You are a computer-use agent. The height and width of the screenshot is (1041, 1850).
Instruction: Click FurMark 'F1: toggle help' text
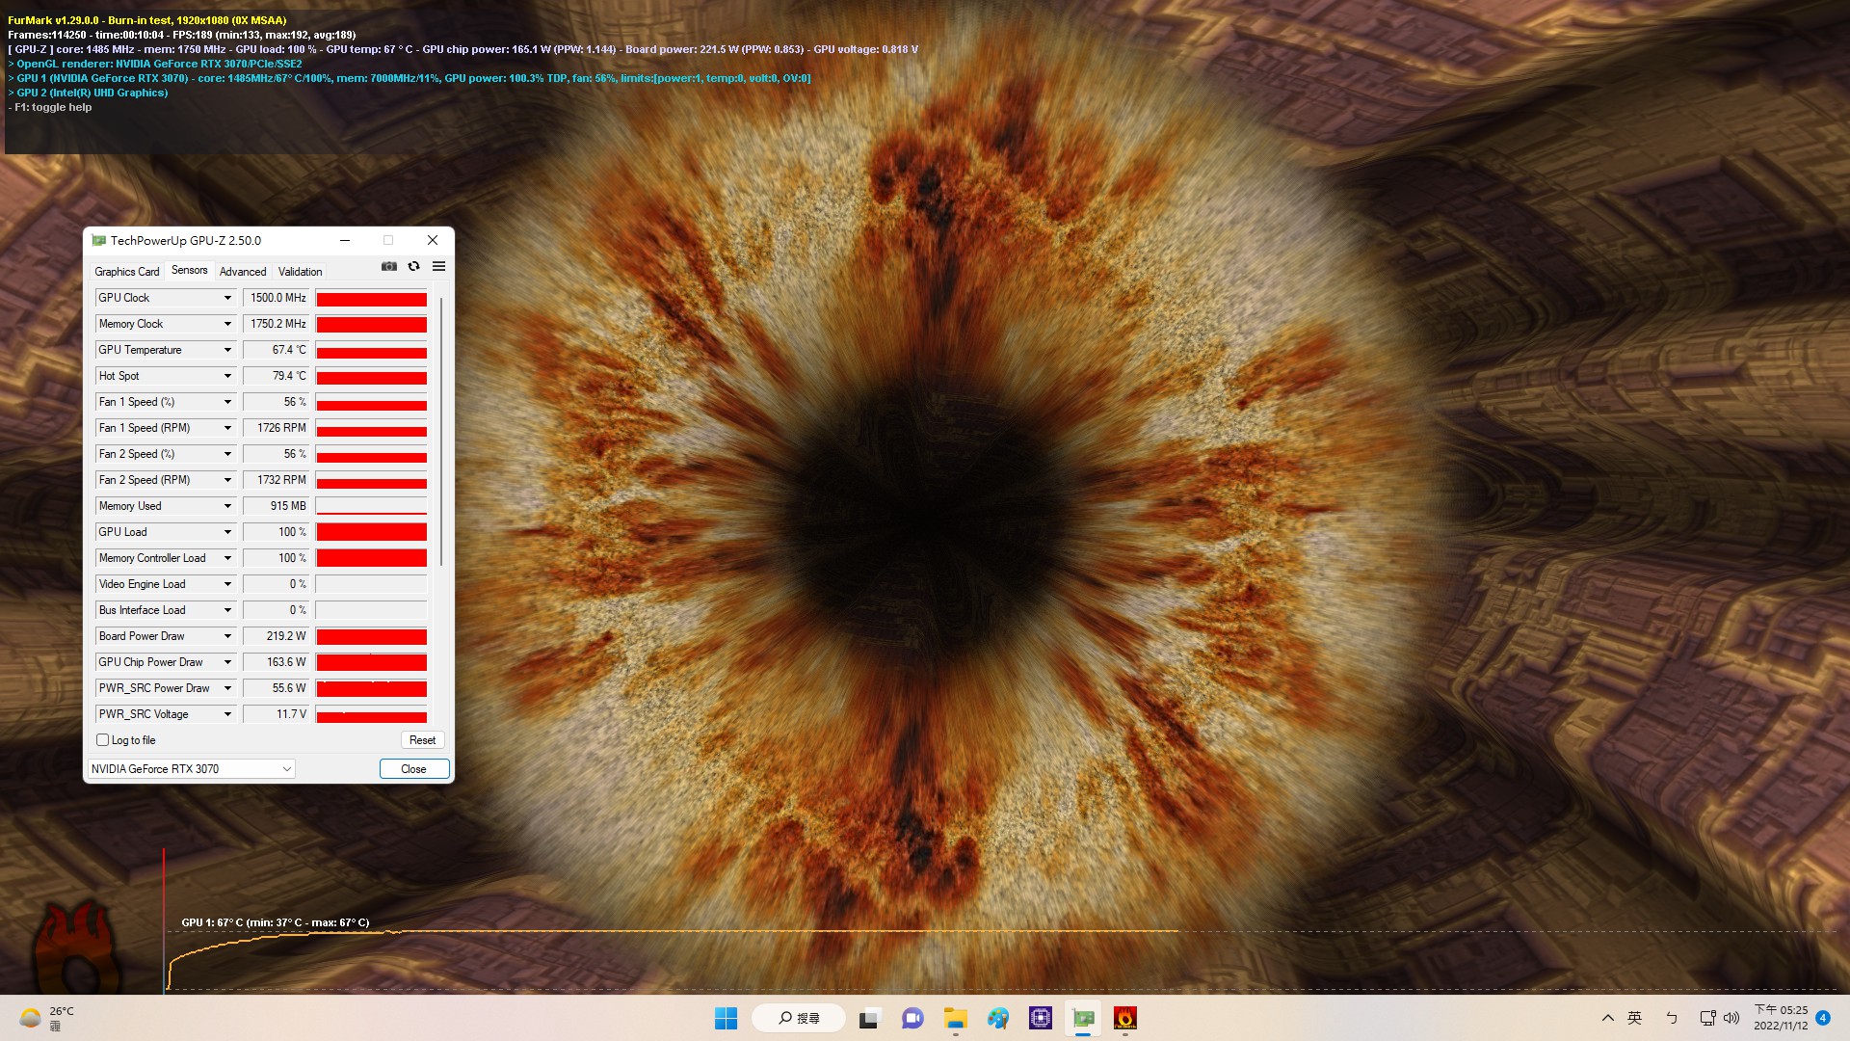(53, 107)
